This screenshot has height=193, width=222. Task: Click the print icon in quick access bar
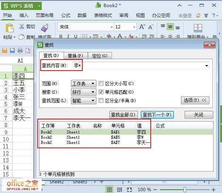20,51
